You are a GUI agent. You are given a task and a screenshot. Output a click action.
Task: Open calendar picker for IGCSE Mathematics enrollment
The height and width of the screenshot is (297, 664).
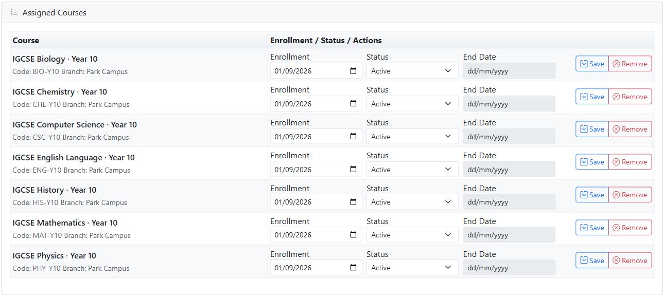tap(353, 235)
